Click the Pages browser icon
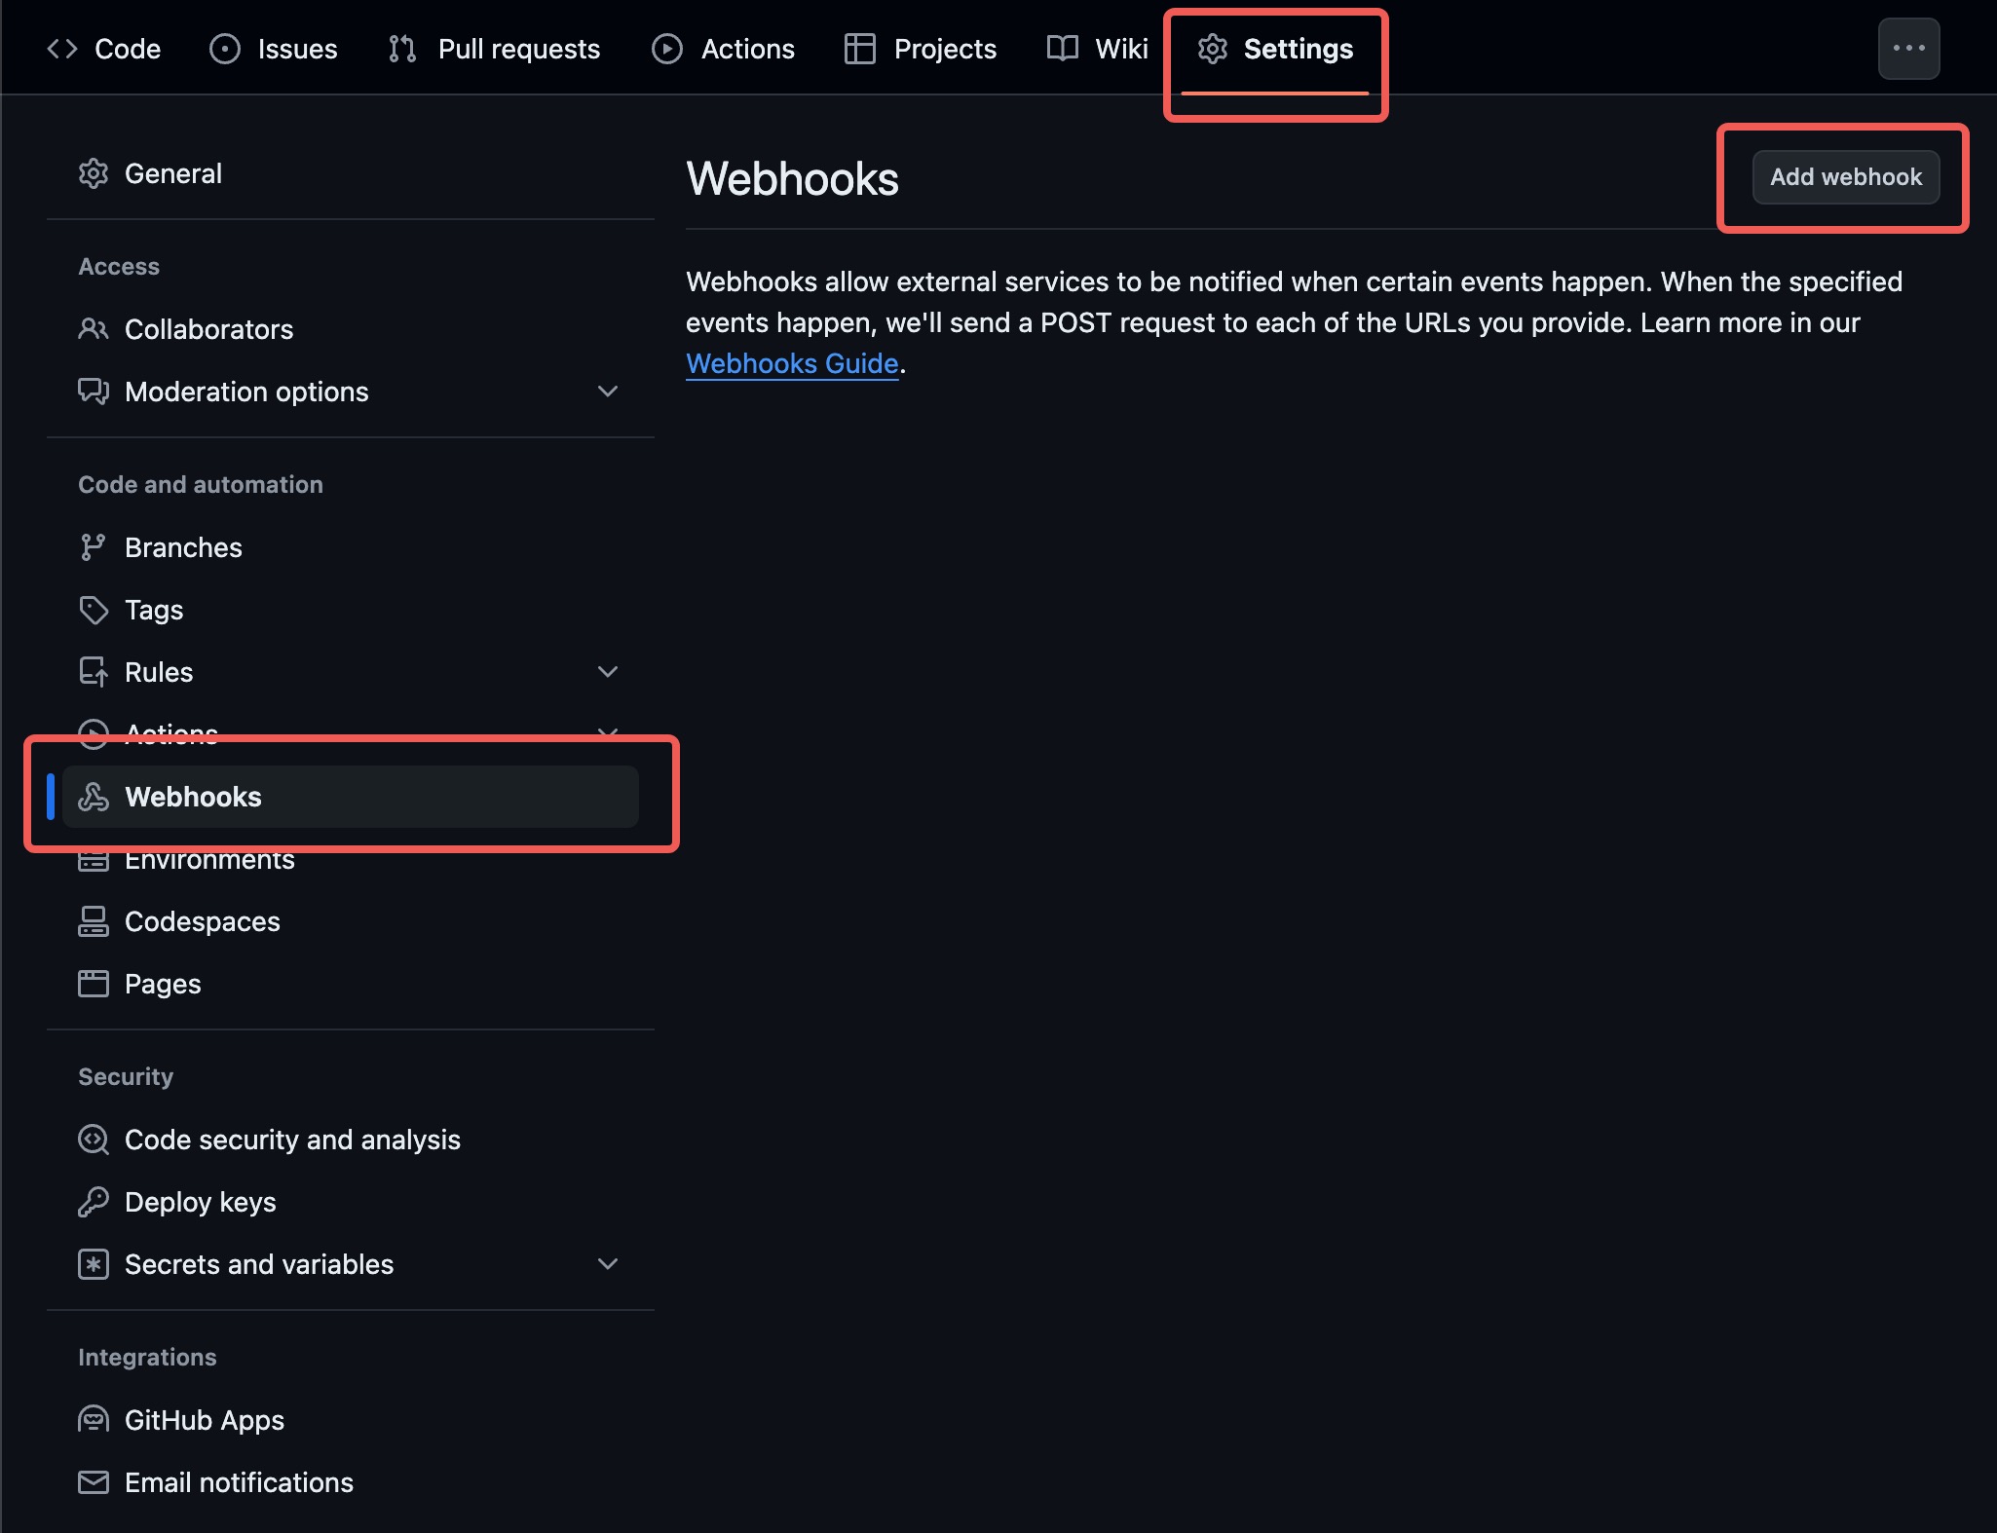Viewport: 1997px width, 1533px height. pos(94,984)
